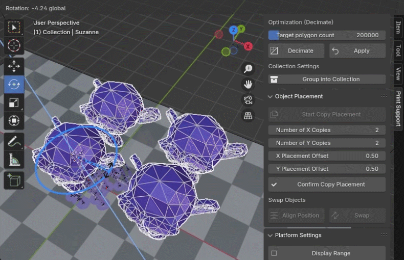Adjust the Target polygon count slider
The image size is (404, 260).
pyautogui.click(x=327, y=35)
